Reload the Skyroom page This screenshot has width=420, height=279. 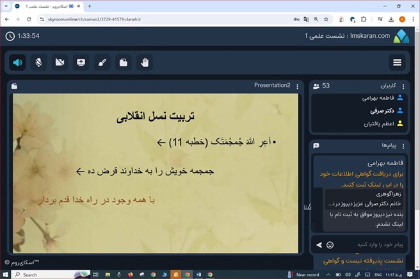click(x=29, y=19)
